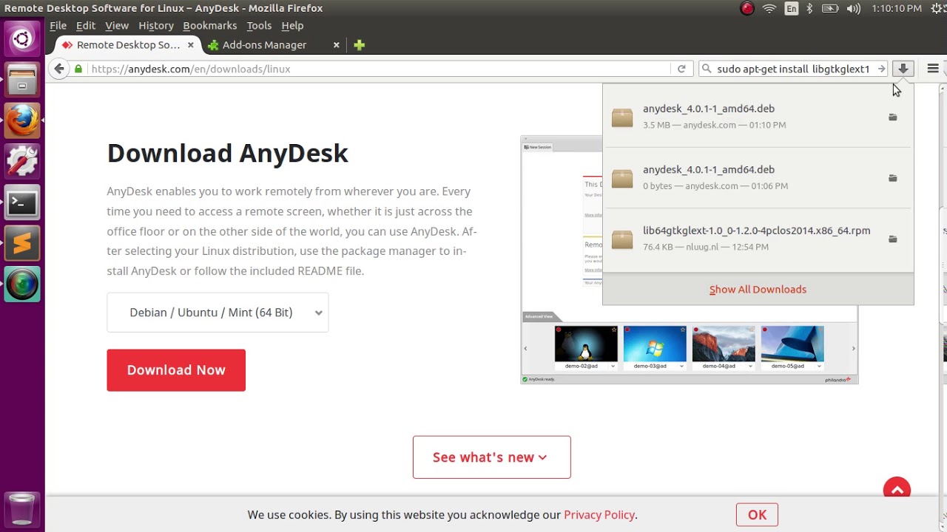947x532 pixels.
Task: Select the demo-05@ad blue thumbnail
Action: click(792, 344)
